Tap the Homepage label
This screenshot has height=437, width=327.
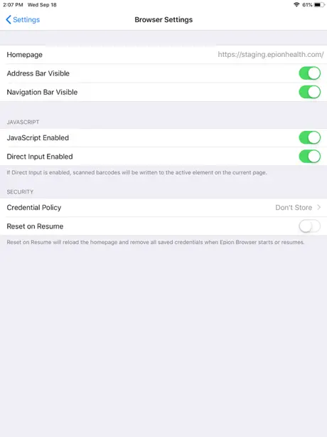pyautogui.click(x=24, y=55)
